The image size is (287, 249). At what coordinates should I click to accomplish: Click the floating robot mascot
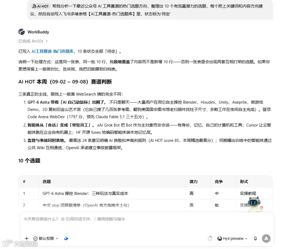pyautogui.click(x=255, y=203)
